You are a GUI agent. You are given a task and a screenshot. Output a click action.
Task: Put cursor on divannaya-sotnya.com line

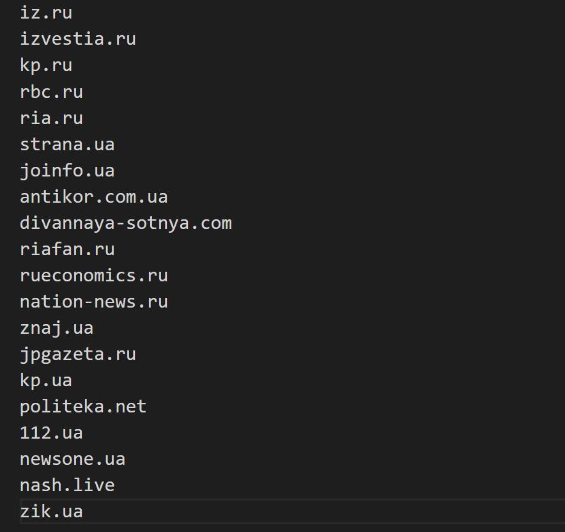(125, 223)
